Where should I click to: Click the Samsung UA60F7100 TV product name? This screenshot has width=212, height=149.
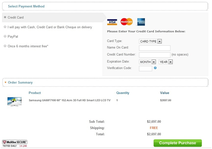coord(70,100)
